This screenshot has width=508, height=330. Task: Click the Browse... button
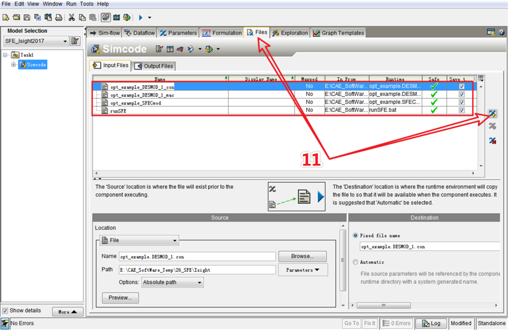[302, 256]
